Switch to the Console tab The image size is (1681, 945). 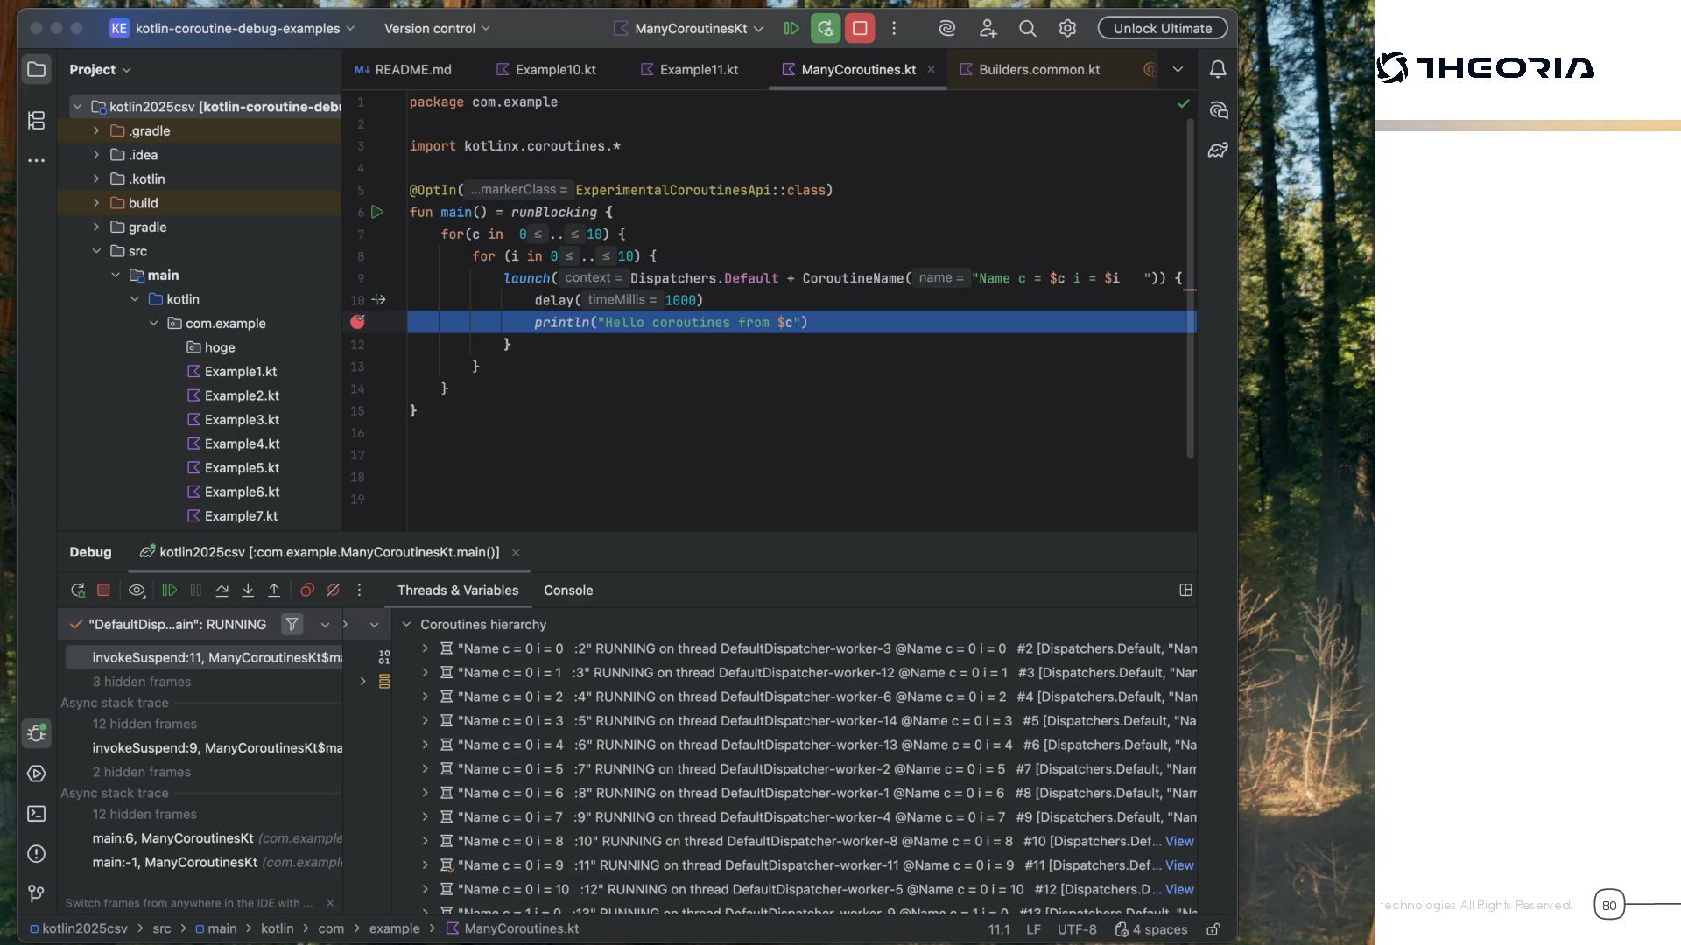pyautogui.click(x=567, y=591)
